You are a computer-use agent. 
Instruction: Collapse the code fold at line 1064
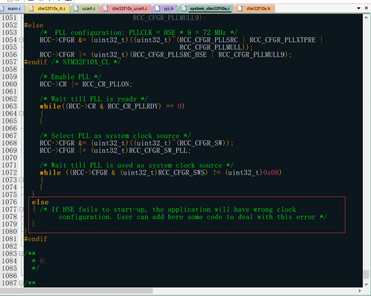tap(21, 113)
